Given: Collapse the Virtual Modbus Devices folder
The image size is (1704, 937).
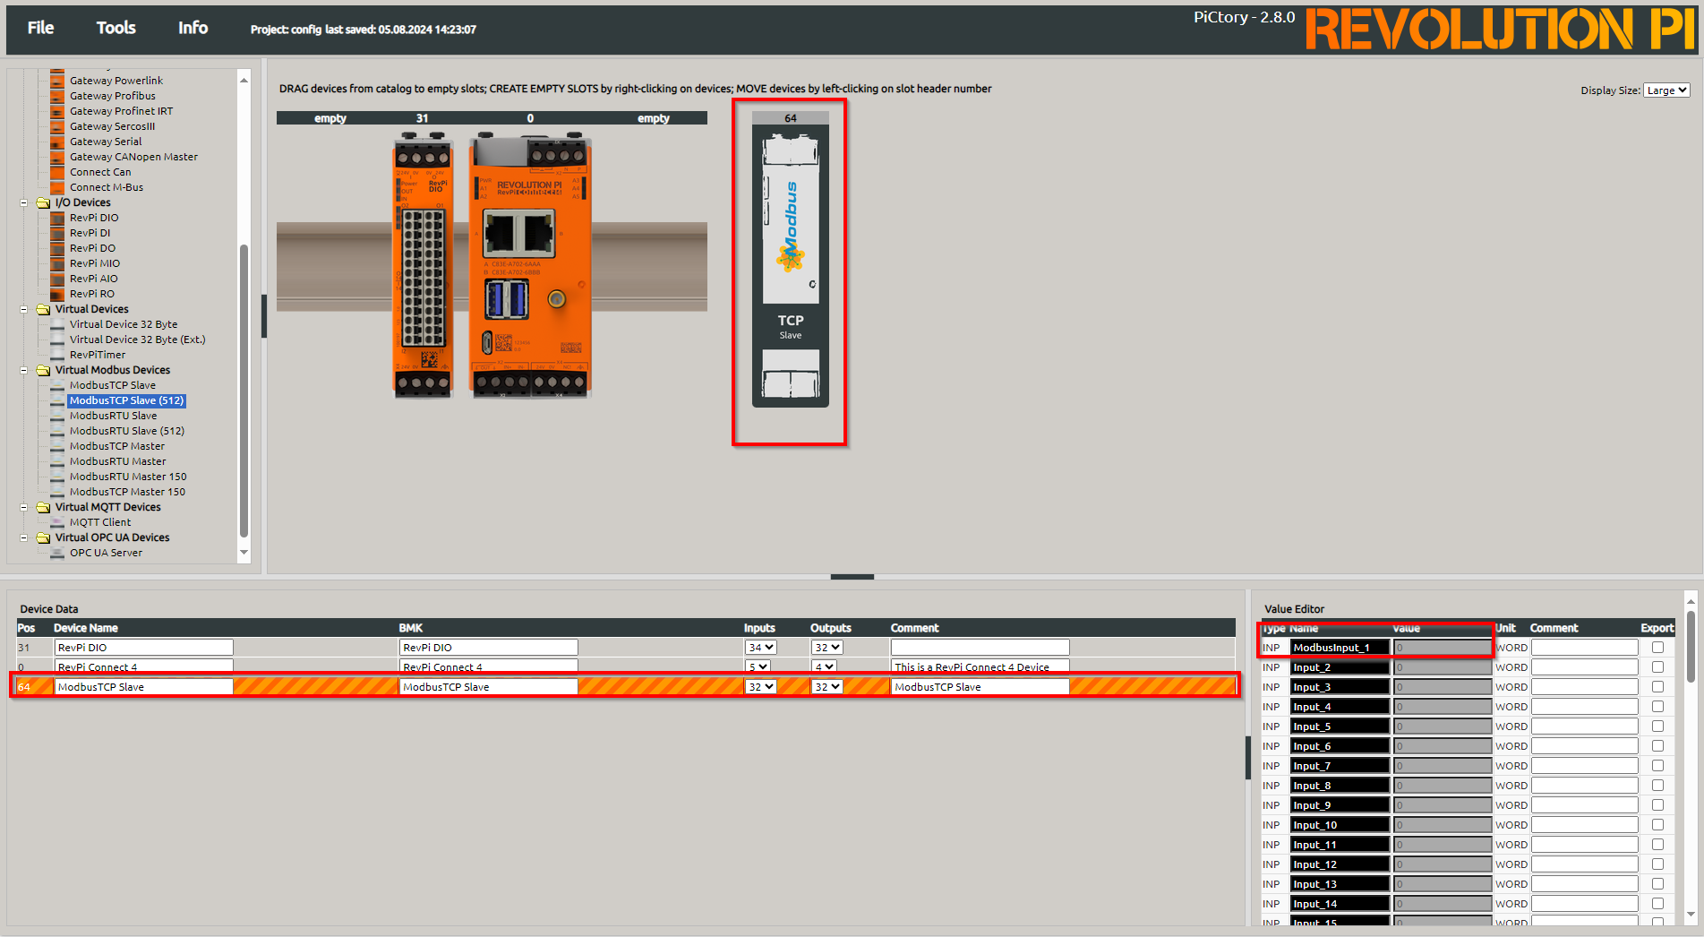Looking at the screenshot, I should click(x=24, y=370).
